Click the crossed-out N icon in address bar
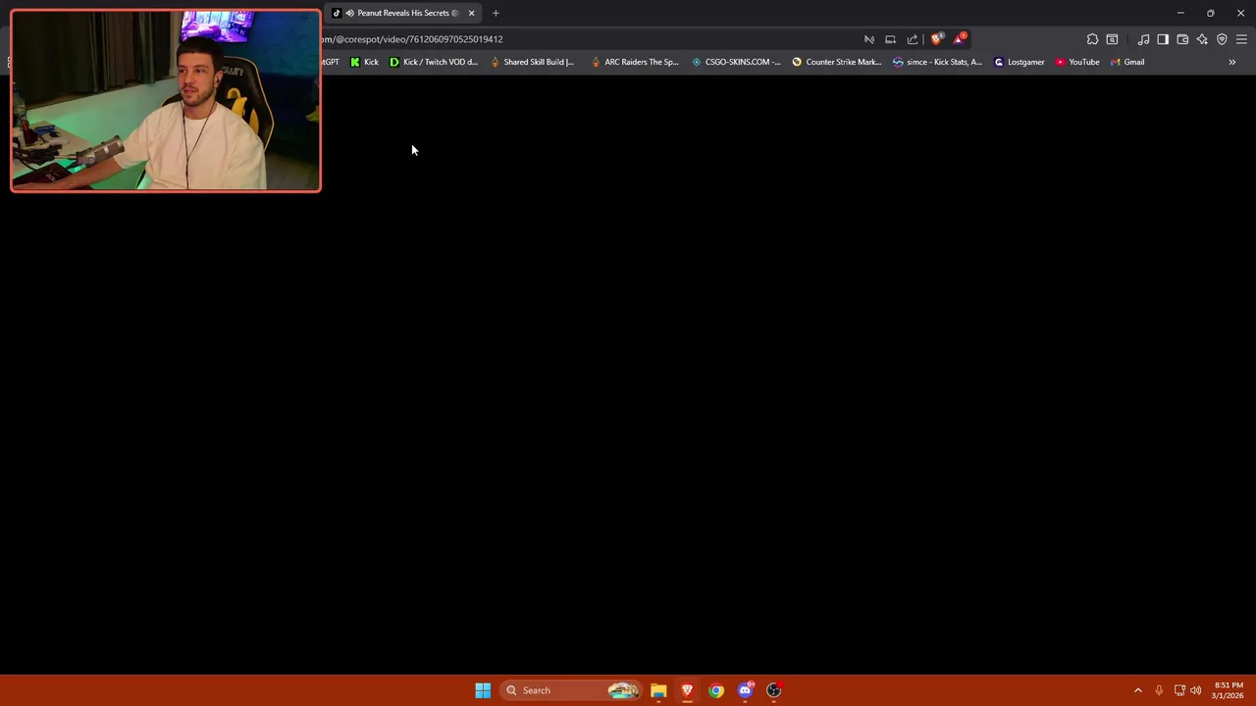This screenshot has width=1256, height=706. (x=869, y=39)
